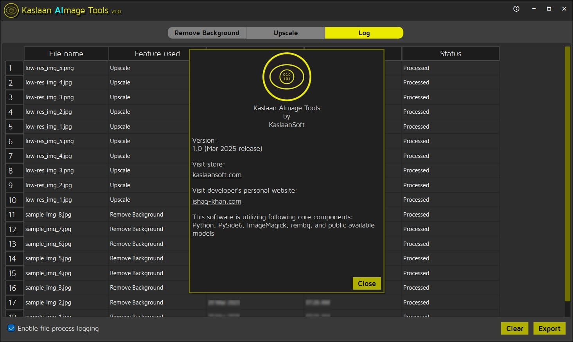Image resolution: width=573 pixels, height=342 pixels.
Task: Select the Log tab
Action: click(364, 33)
